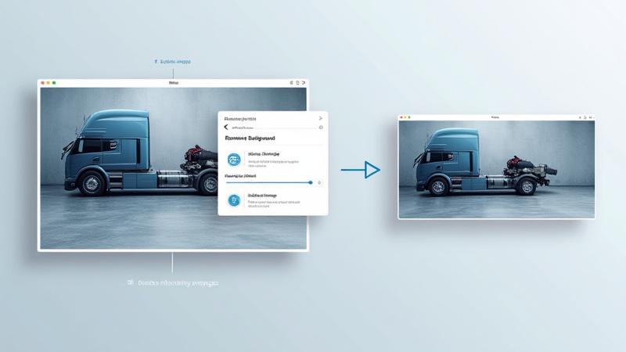Close the large left window with red button

point(43,83)
